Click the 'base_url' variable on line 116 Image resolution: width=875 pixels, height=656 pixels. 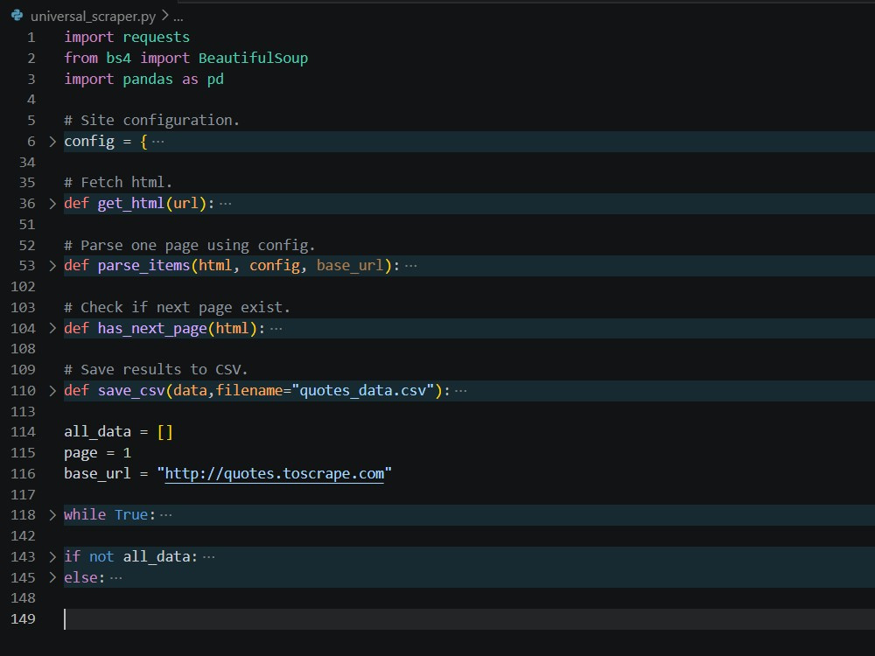tap(98, 473)
